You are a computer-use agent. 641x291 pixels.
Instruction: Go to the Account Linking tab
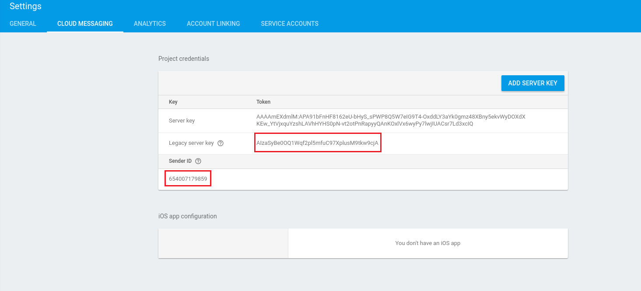[x=213, y=24]
